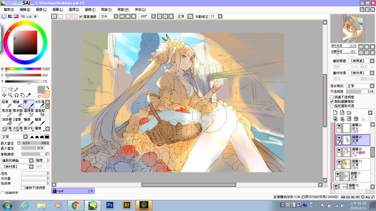Click the navigator preview thumbnail
The width and height of the screenshot is (376, 211).
point(353,29)
